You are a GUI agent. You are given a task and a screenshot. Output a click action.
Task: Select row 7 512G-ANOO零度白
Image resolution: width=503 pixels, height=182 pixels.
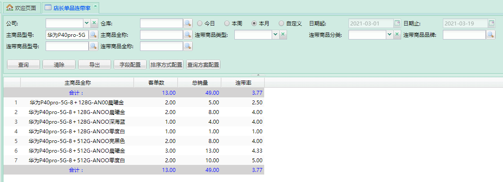[134, 160]
